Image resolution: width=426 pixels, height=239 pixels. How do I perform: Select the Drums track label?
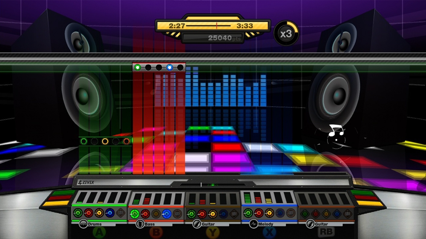pos(95,224)
